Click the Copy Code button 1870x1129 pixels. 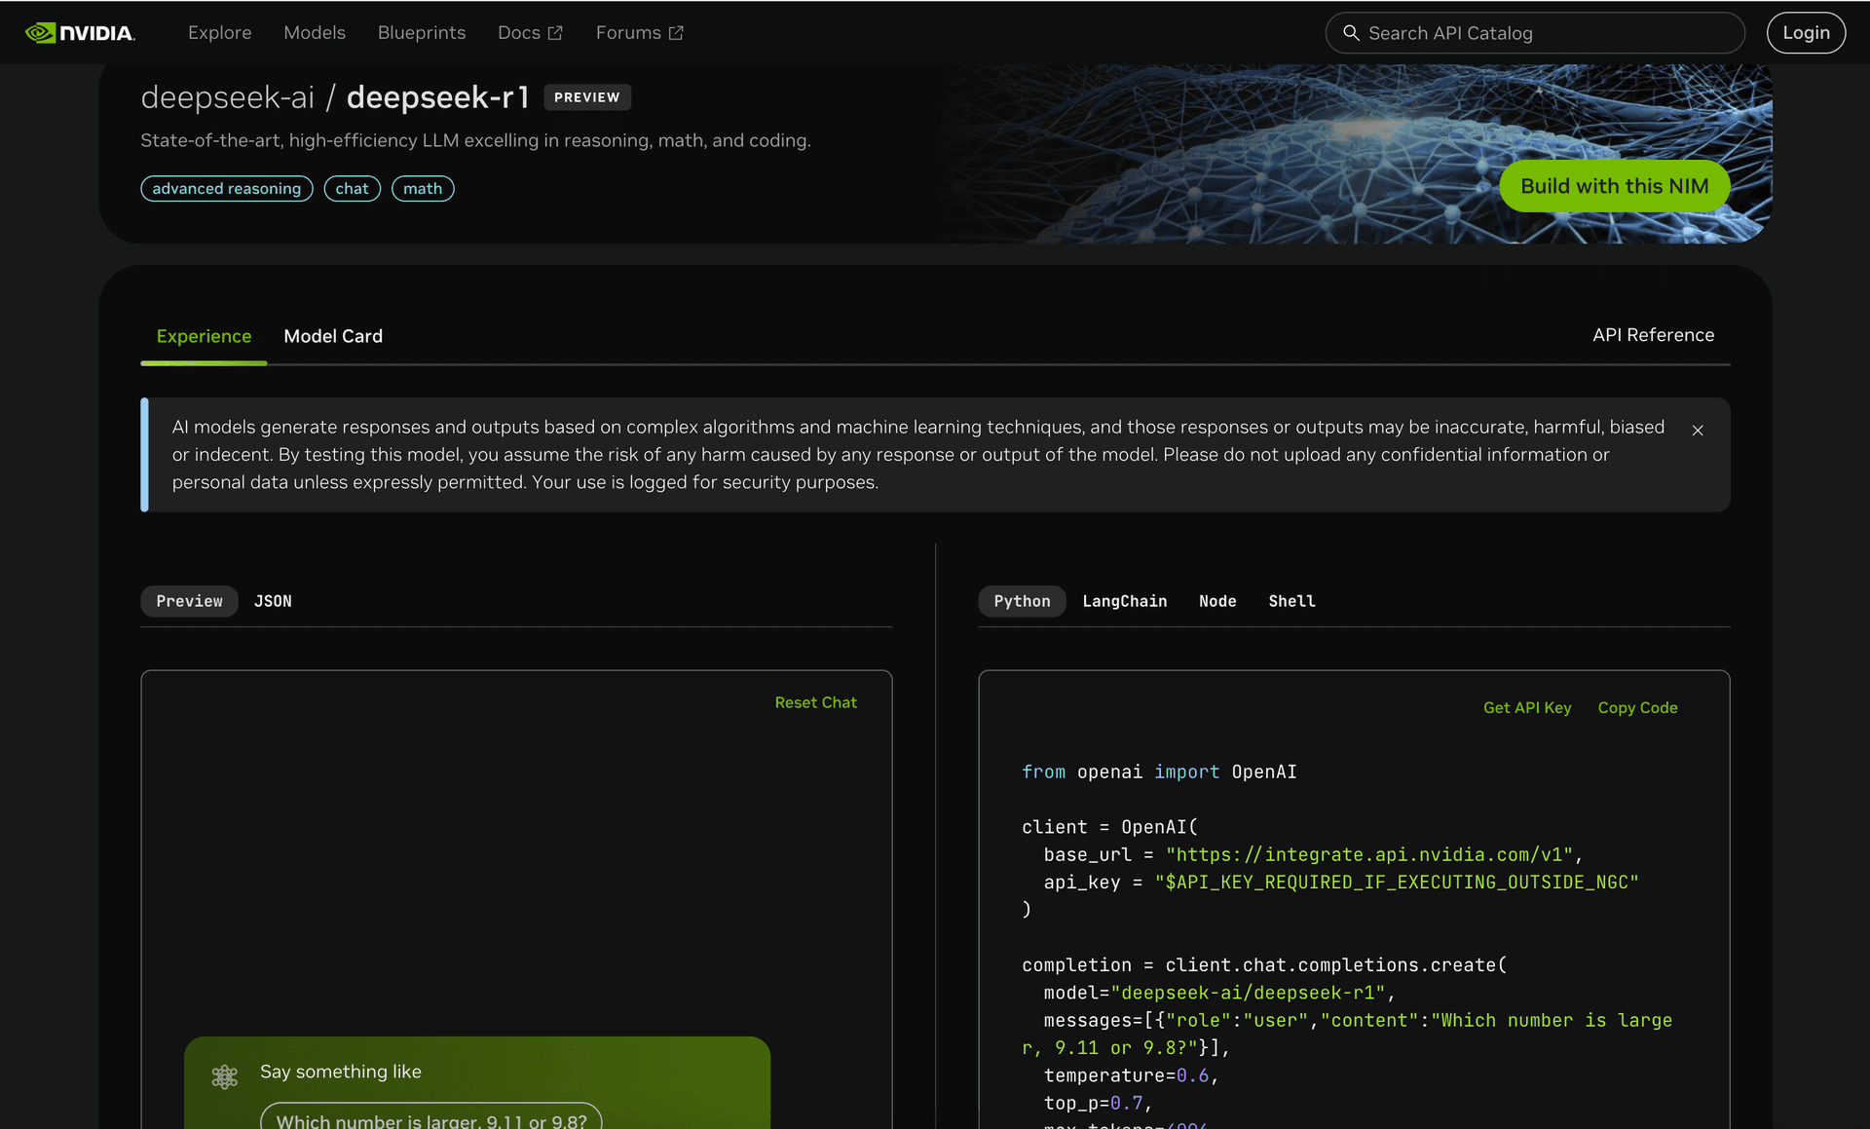(x=1637, y=707)
